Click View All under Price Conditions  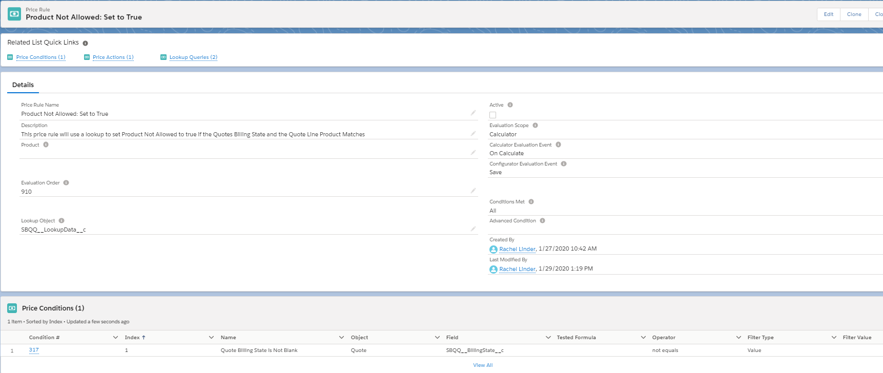click(483, 365)
